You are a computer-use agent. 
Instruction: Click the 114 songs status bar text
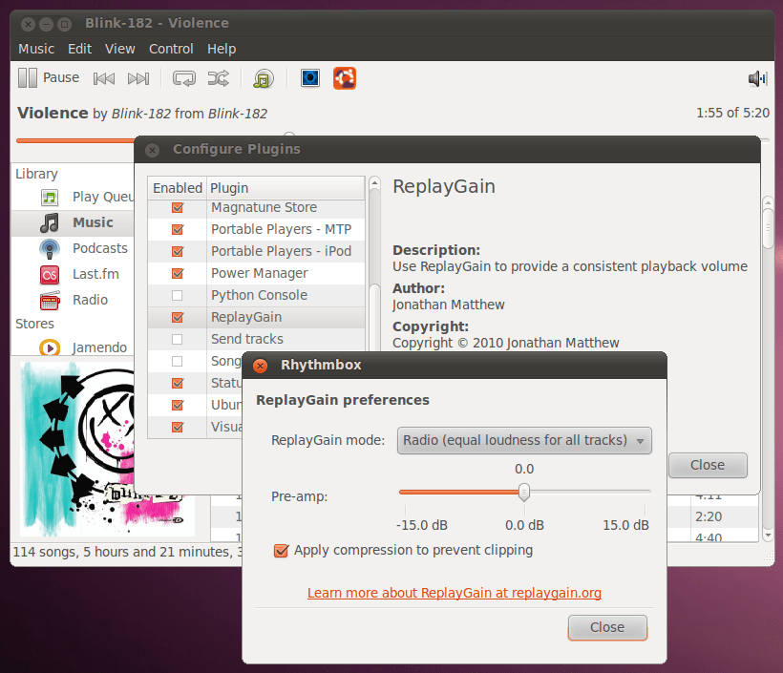[127, 552]
